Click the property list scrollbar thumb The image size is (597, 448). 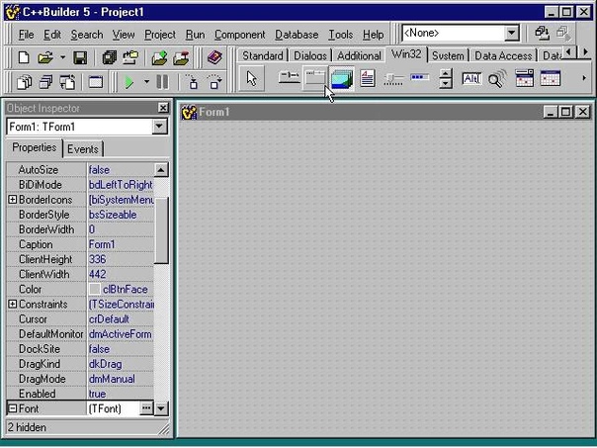(x=161, y=230)
